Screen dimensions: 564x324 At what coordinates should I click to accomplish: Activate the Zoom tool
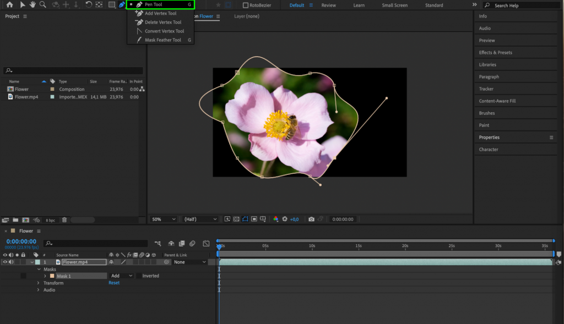43,5
